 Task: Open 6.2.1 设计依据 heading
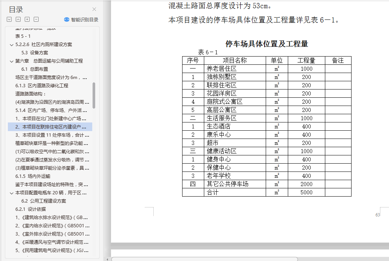30,209
